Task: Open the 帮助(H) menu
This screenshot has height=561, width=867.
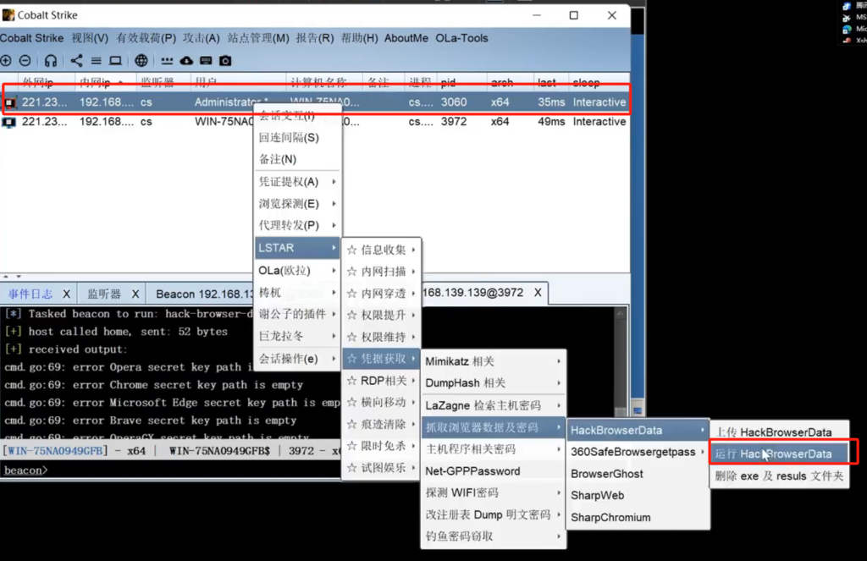Action: pyautogui.click(x=359, y=38)
